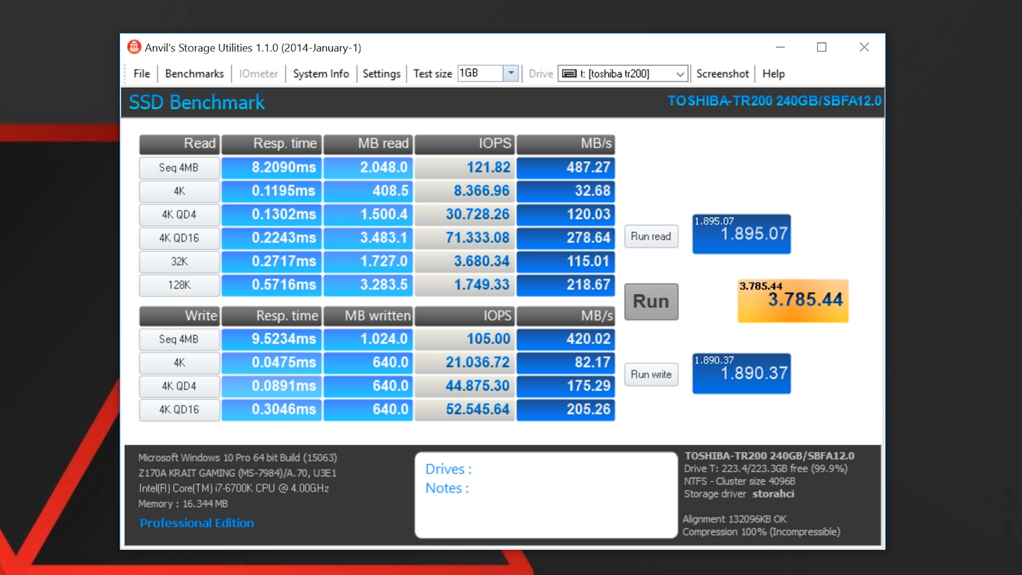Screen dimensions: 1022x575
Task: Click the 8.2090ms response time cell
Action: point(271,168)
